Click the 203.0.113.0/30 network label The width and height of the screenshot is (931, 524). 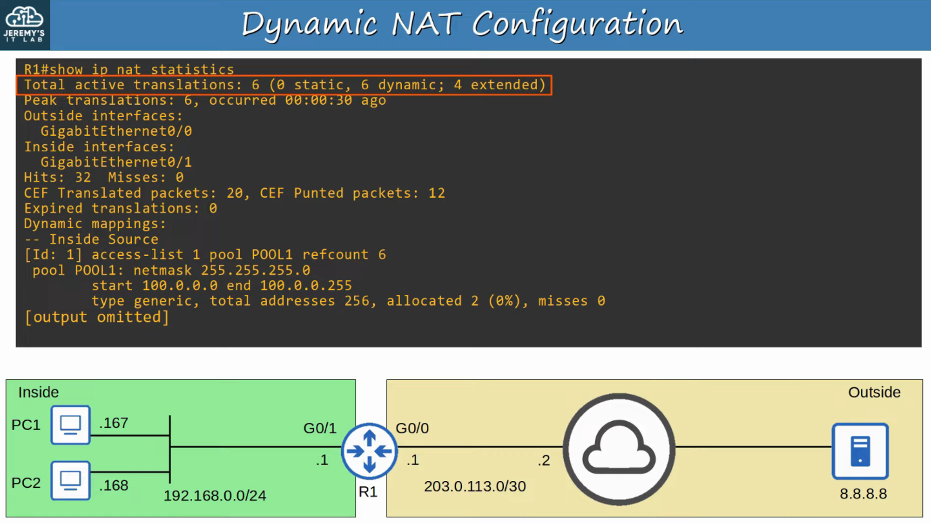(x=474, y=486)
